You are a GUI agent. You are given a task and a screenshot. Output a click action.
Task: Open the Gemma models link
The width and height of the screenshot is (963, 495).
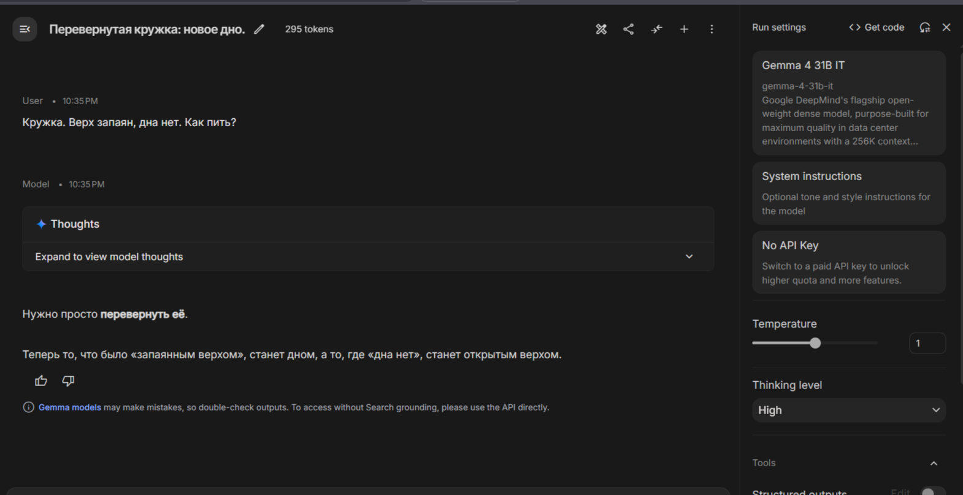pyautogui.click(x=69, y=407)
